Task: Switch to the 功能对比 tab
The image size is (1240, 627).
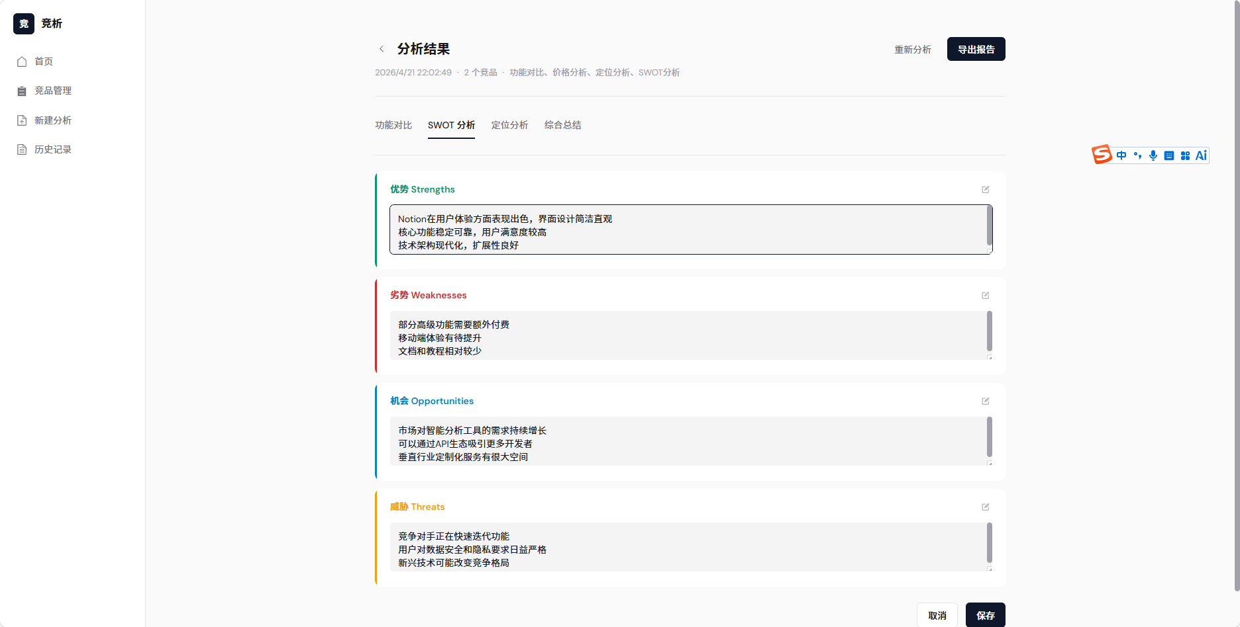Action: (393, 125)
